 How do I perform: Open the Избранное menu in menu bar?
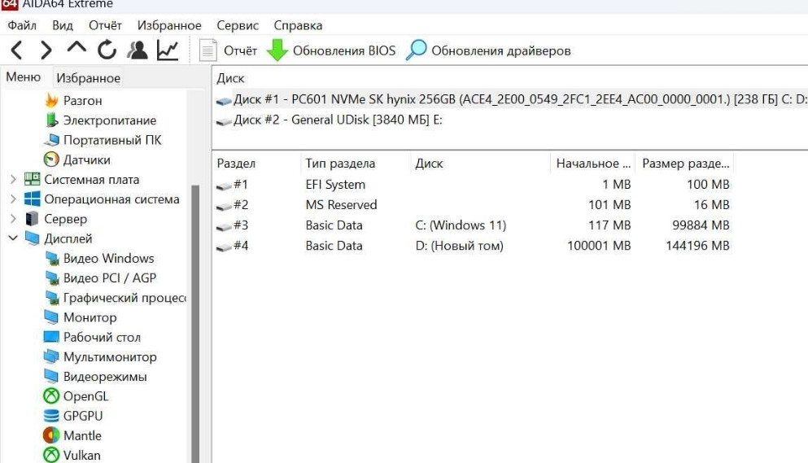point(169,25)
